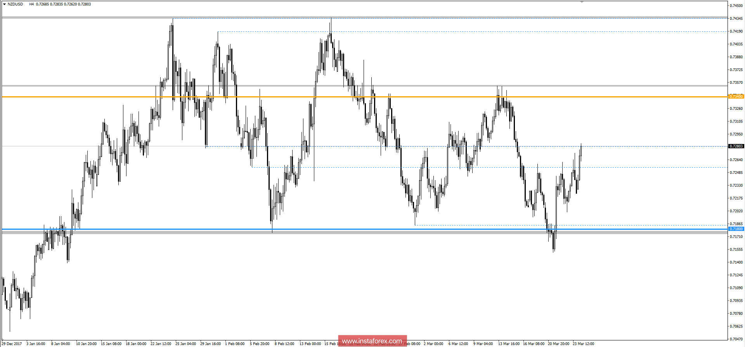Click the open price value 0.72685
The height and width of the screenshot is (347, 745).
point(42,4)
